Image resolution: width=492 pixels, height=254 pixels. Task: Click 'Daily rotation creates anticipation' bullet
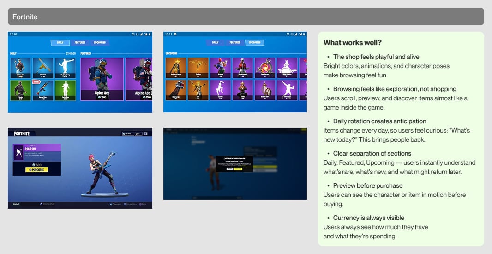tap(380, 121)
